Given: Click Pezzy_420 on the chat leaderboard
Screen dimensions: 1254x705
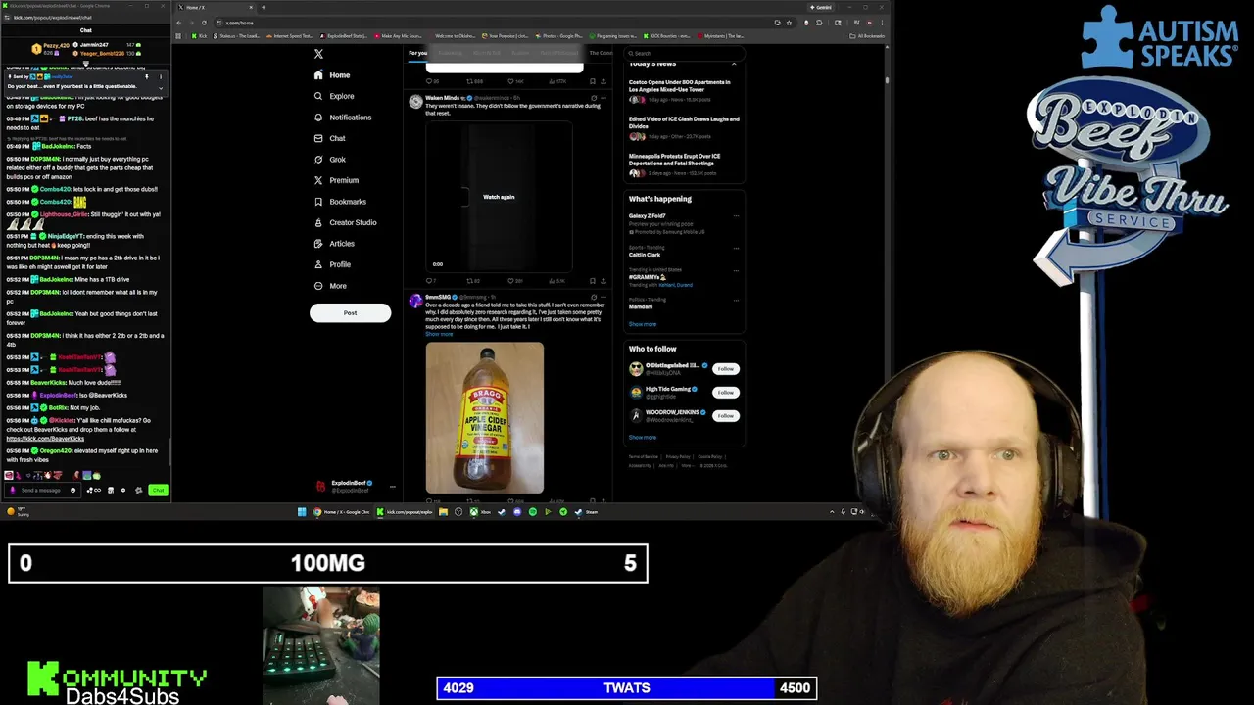Looking at the screenshot, I should pyautogui.click(x=56, y=45).
